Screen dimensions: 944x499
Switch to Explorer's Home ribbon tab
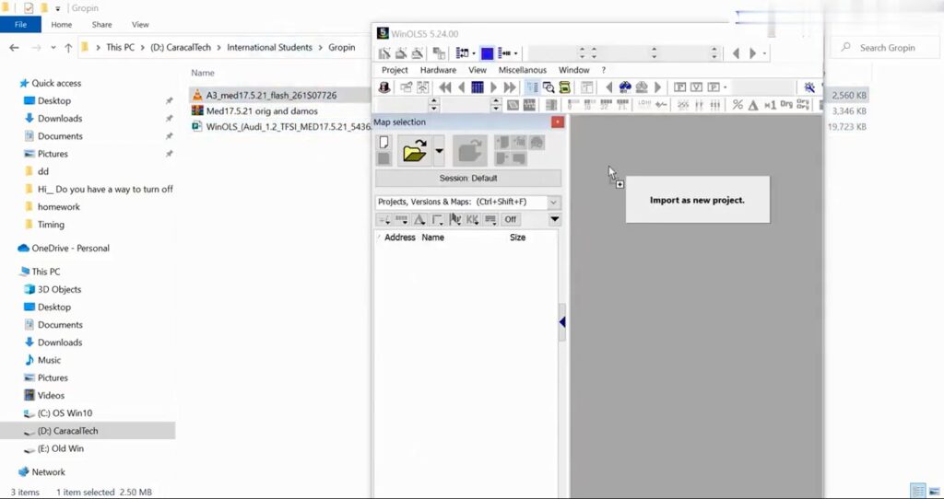coord(62,25)
